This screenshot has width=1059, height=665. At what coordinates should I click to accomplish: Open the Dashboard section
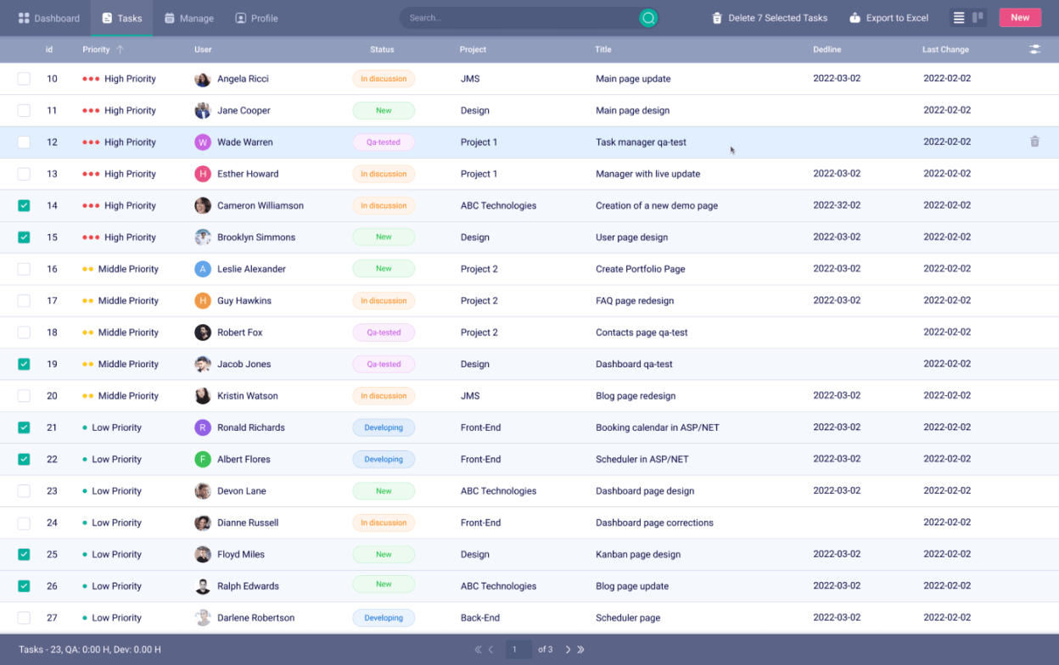point(48,18)
